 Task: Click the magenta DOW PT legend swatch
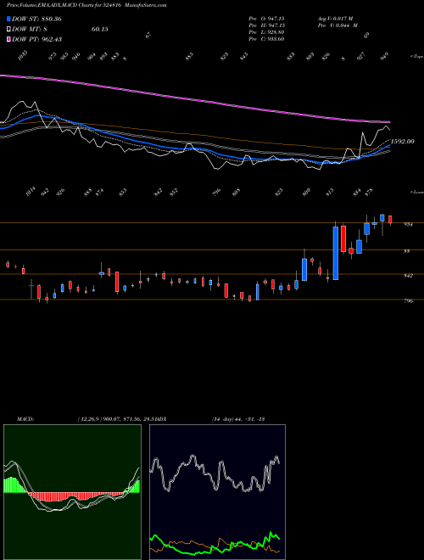point(8,39)
